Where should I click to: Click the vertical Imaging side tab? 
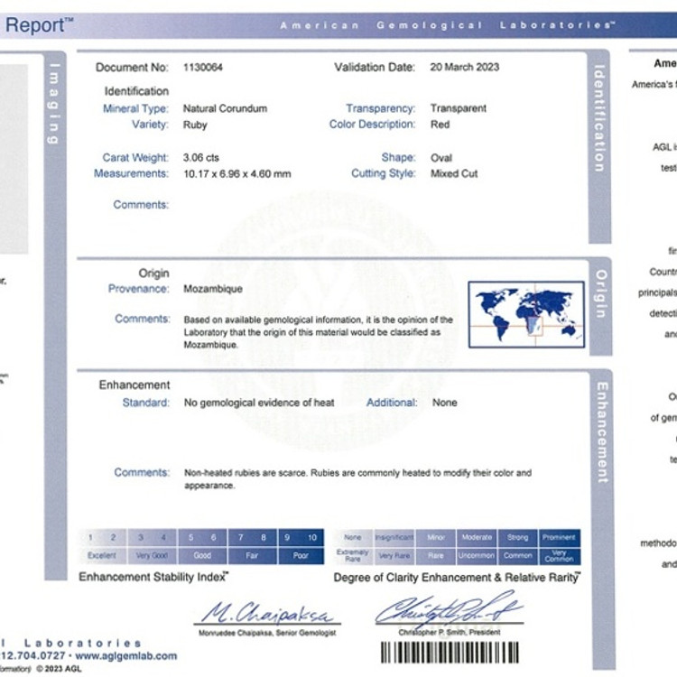point(55,102)
